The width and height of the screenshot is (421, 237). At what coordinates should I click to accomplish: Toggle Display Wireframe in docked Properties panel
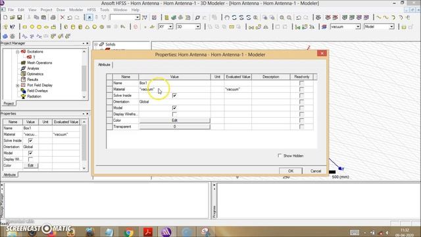point(30,159)
